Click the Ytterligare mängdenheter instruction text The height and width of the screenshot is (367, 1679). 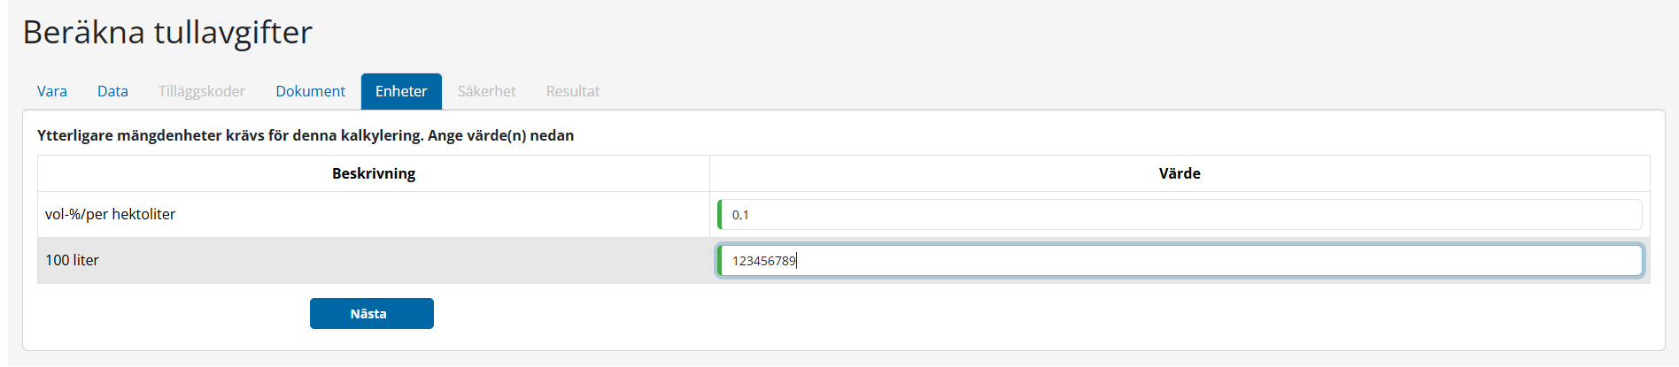306,135
